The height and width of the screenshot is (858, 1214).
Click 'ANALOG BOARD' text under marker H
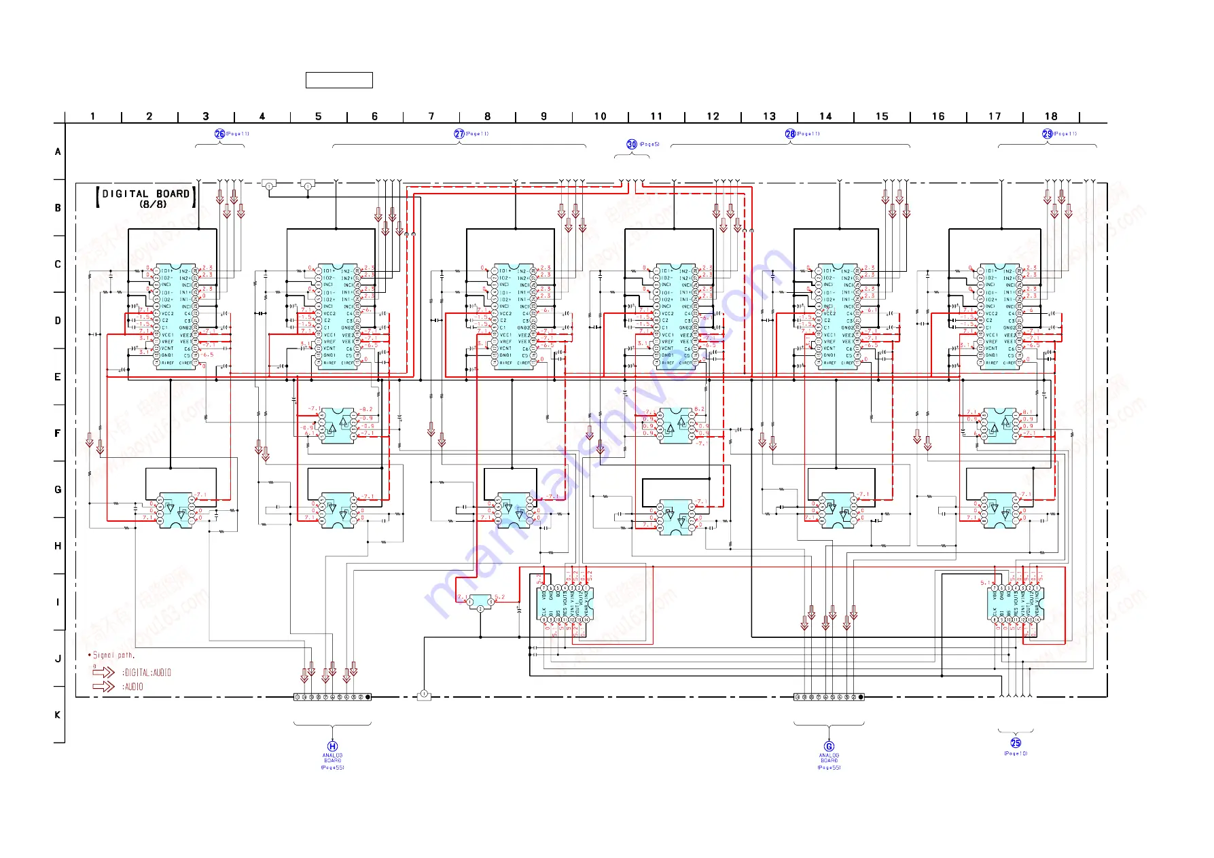332,757
